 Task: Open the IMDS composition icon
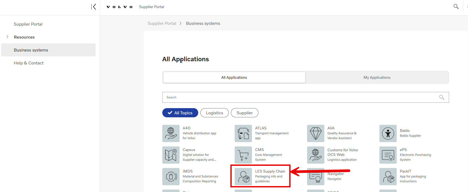pos(171,177)
